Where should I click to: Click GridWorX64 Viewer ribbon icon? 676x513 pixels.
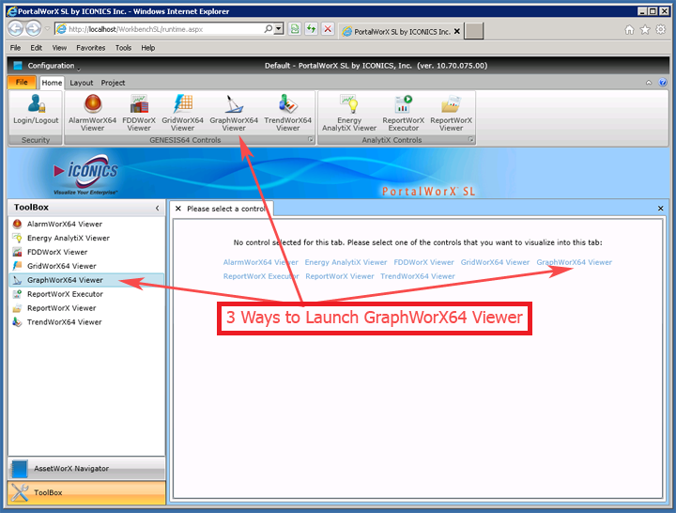pos(182,112)
